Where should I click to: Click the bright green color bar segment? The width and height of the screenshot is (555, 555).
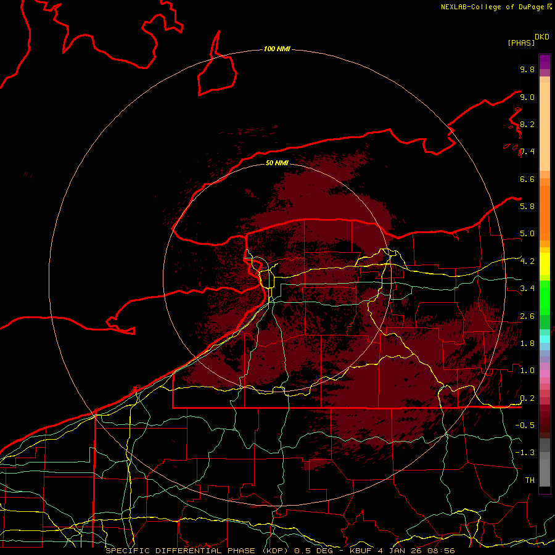[545, 298]
